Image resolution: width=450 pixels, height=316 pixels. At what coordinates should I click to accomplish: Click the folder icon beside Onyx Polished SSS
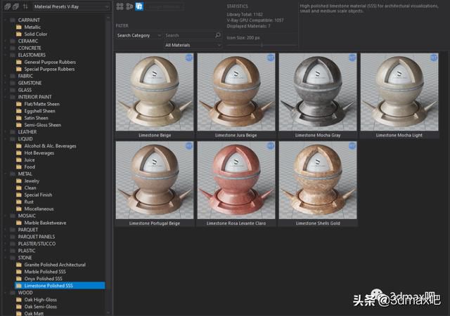pyautogui.click(x=19, y=279)
